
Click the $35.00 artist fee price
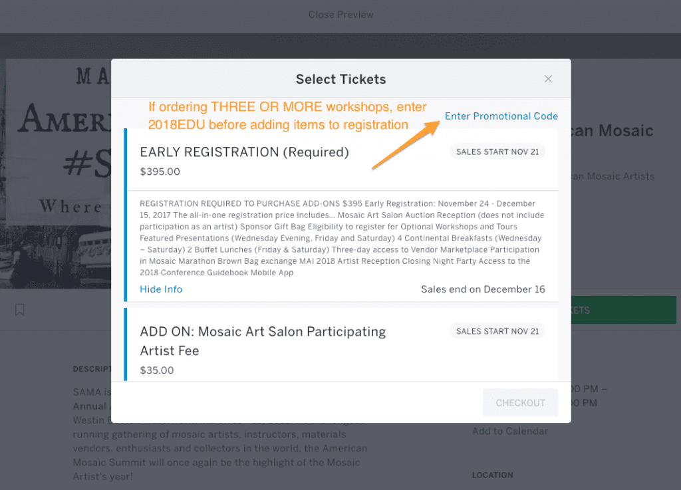point(157,370)
